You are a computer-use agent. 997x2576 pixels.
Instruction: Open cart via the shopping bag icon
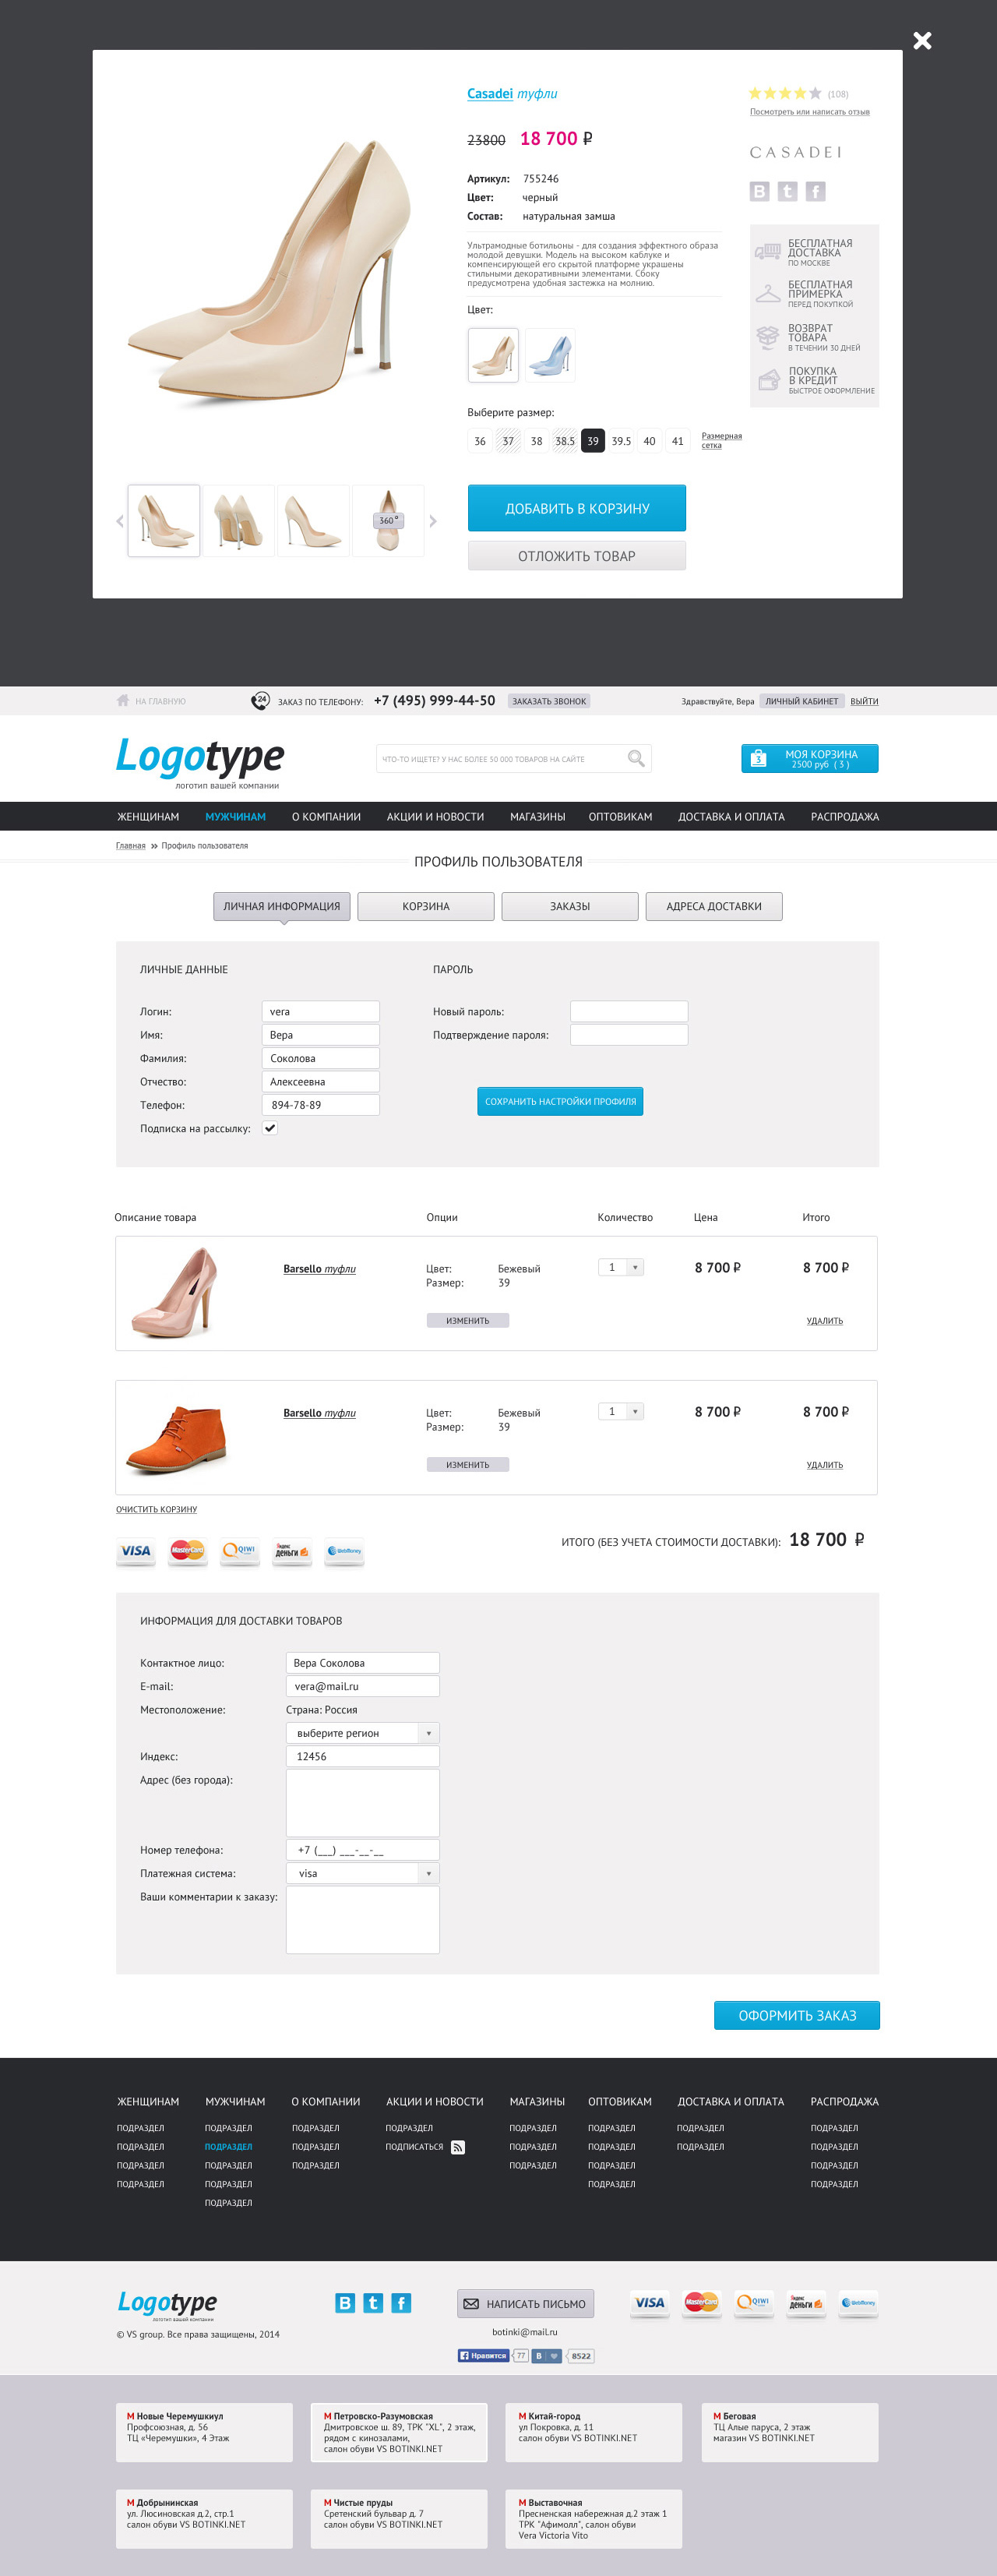(x=758, y=759)
